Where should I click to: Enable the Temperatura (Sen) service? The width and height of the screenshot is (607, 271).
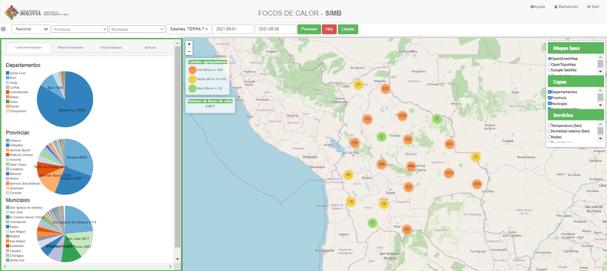[550, 126]
